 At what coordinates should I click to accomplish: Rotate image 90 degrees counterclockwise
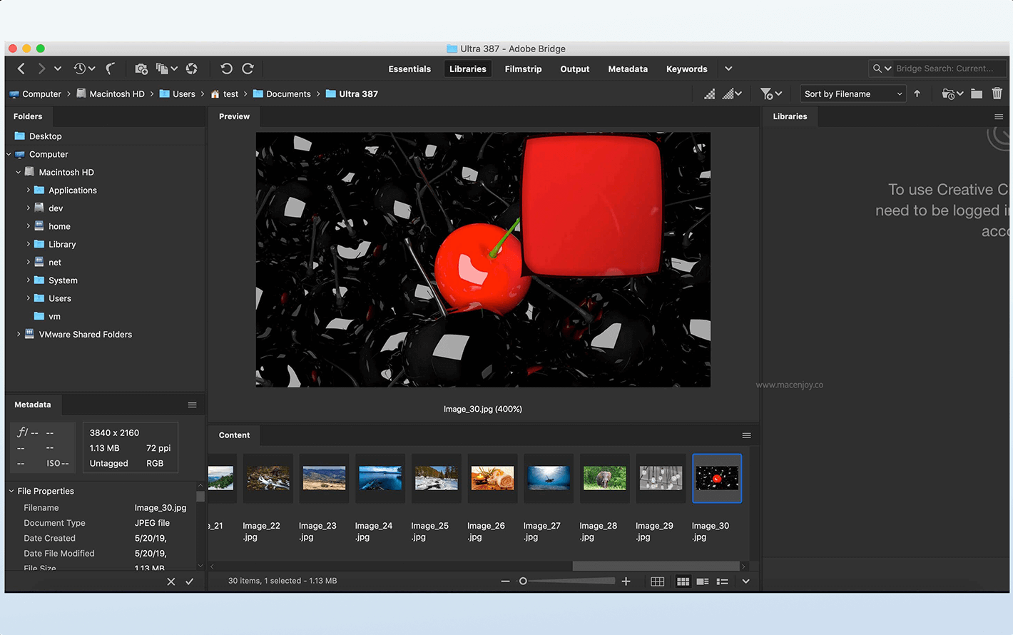(226, 68)
